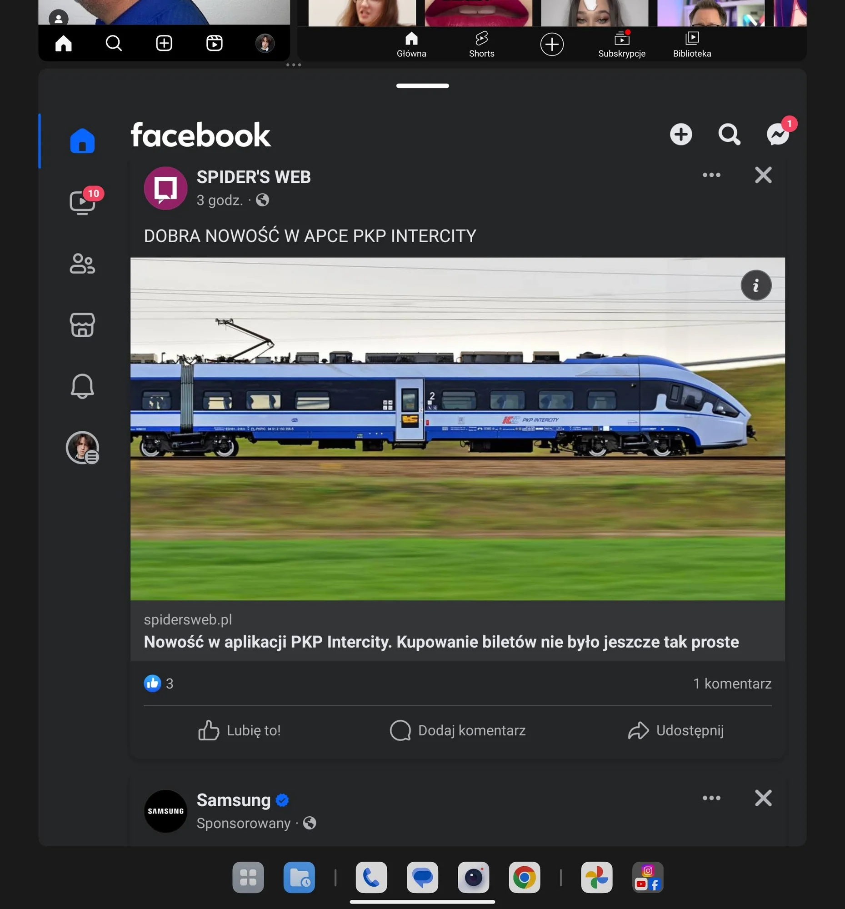The image size is (845, 909).
Task: Open Google Photos in taskbar
Action: [x=597, y=878]
